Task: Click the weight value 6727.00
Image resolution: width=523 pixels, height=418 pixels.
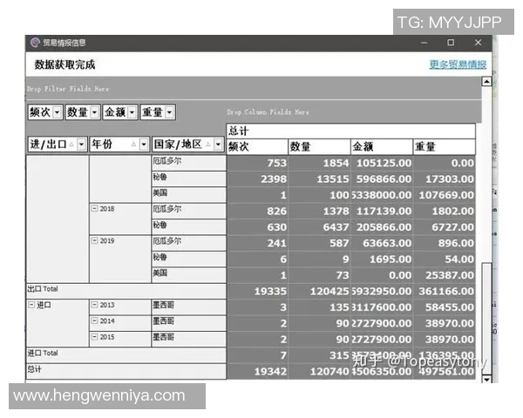Action: [x=452, y=227]
